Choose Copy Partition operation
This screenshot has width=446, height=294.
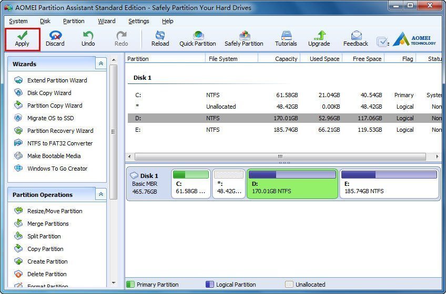39,249
